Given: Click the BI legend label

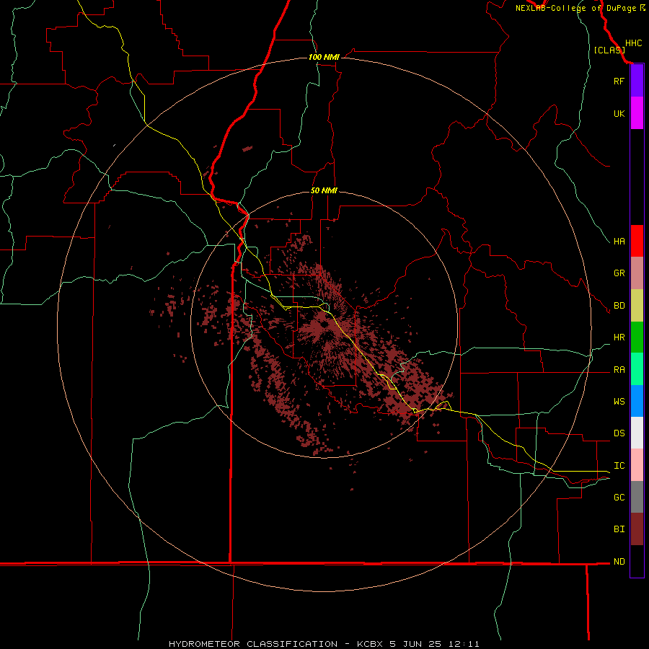Looking at the screenshot, I should tap(619, 529).
